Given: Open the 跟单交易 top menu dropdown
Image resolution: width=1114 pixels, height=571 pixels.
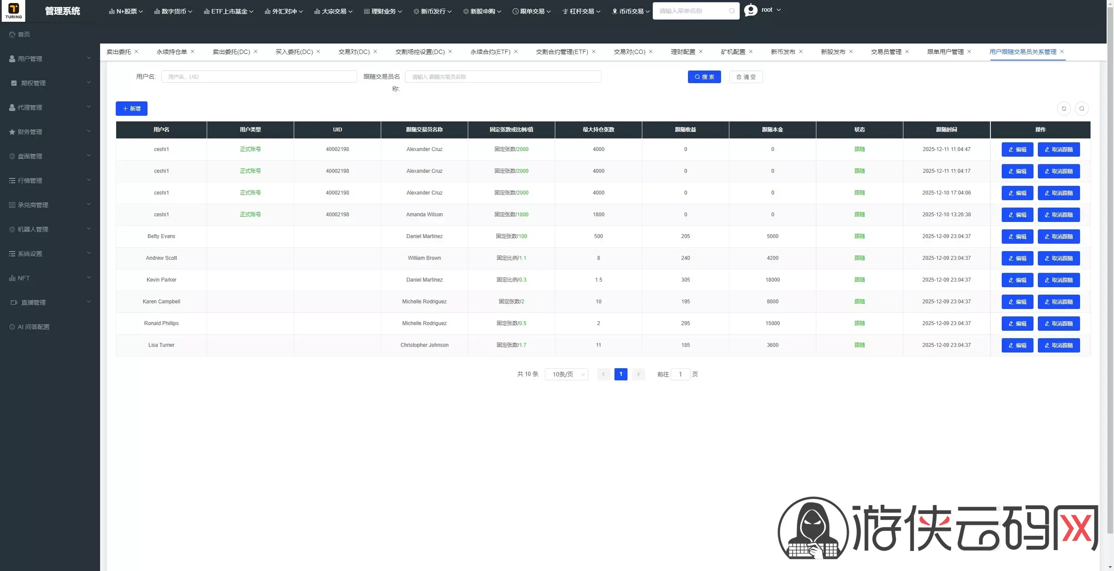Looking at the screenshot, I should click(531, 11).
